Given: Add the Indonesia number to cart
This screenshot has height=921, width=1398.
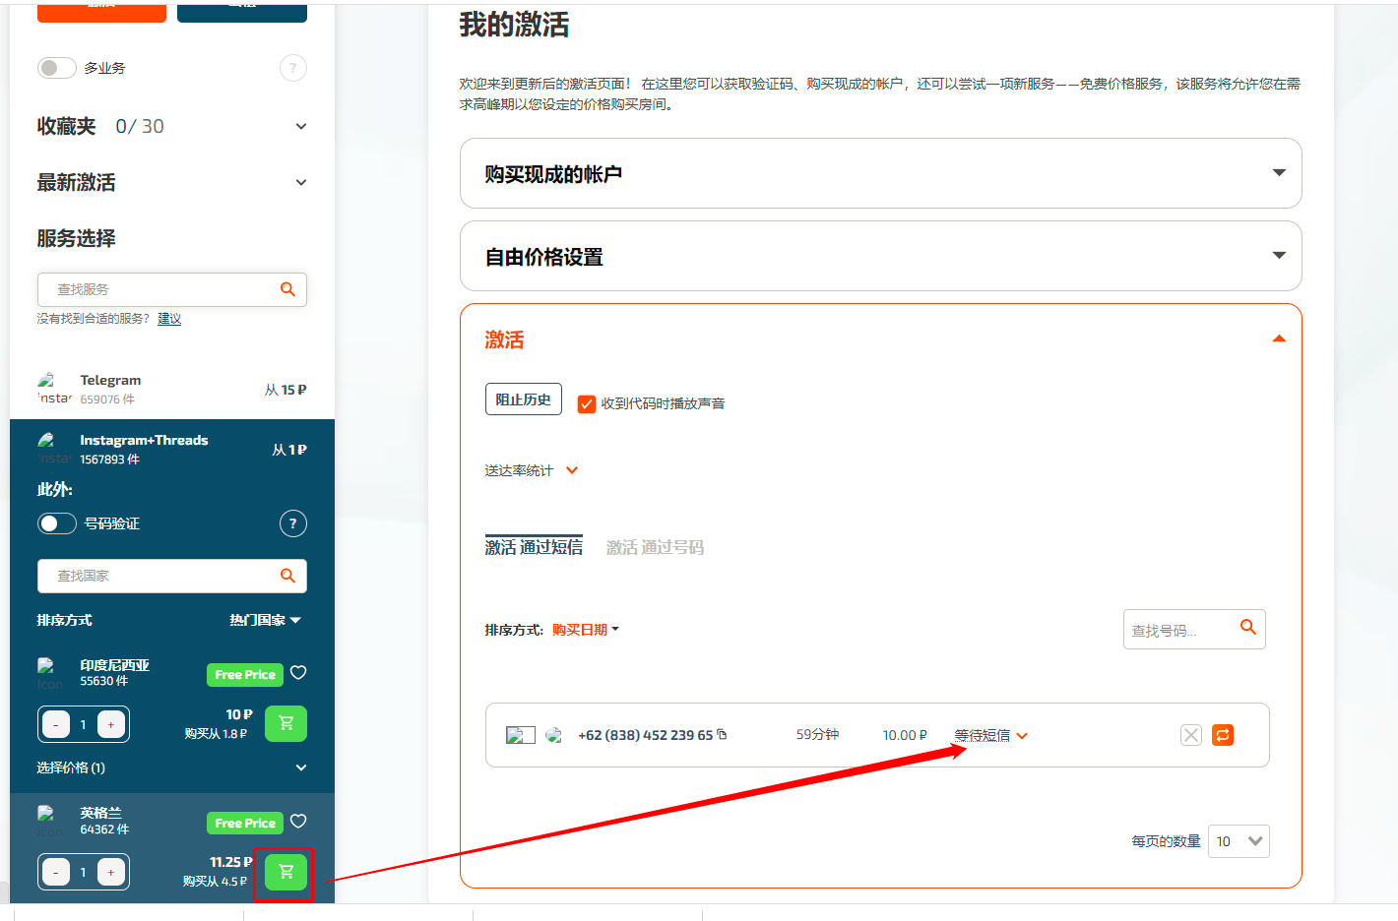Looking at the screenshot, I should tap(285, 723).
